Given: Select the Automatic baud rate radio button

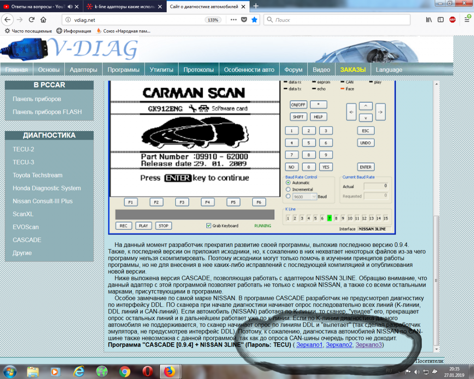Looking at the screenshot, I should (288, 183).
